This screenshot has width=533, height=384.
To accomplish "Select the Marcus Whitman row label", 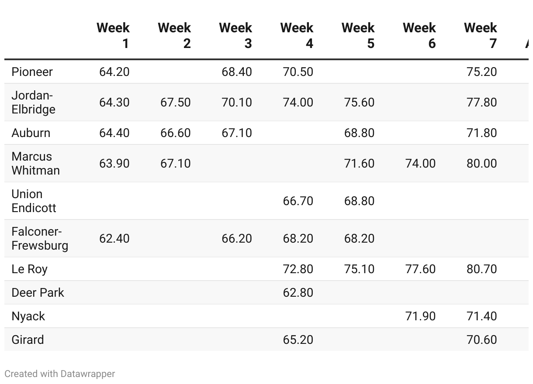I will (36, 163).
